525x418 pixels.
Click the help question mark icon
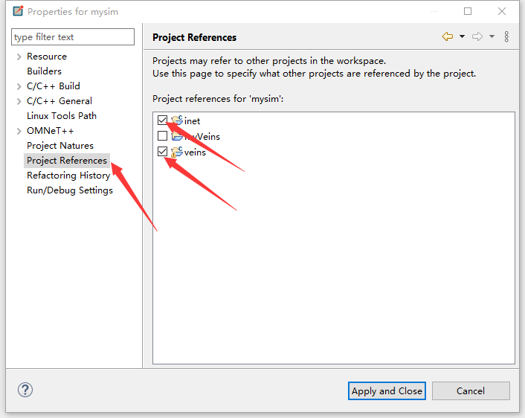(25, 390)
